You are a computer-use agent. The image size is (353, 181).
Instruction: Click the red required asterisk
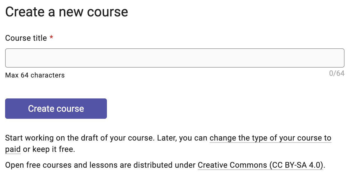coord(51,38)
